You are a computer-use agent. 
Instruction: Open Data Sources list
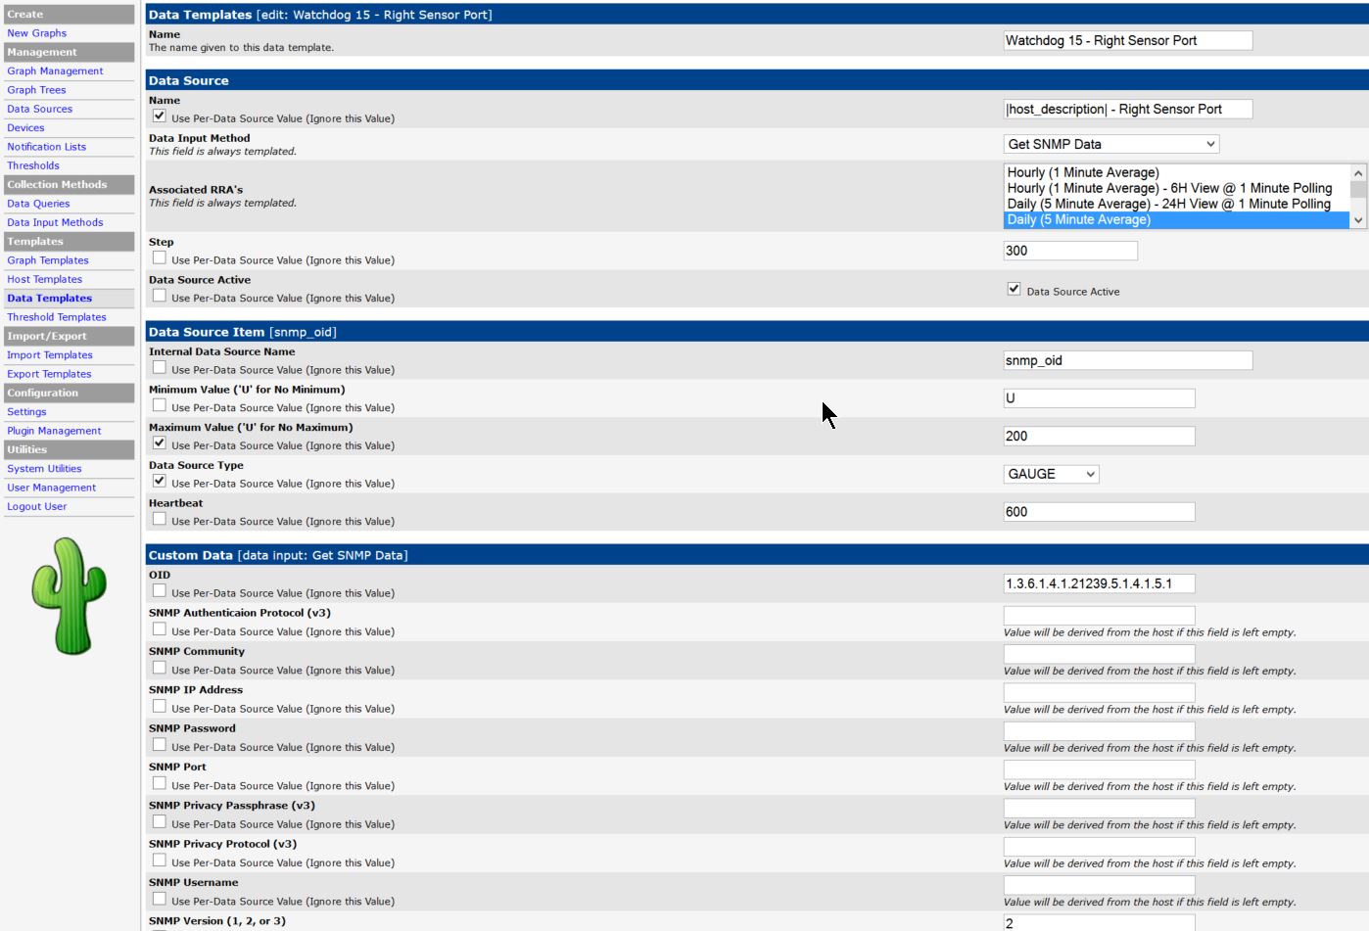pos(40,110)
